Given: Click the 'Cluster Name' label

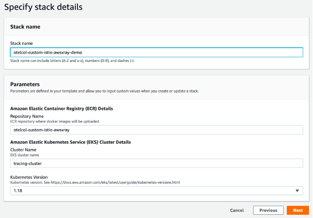Looking at the screenshot, I should 22,150.
